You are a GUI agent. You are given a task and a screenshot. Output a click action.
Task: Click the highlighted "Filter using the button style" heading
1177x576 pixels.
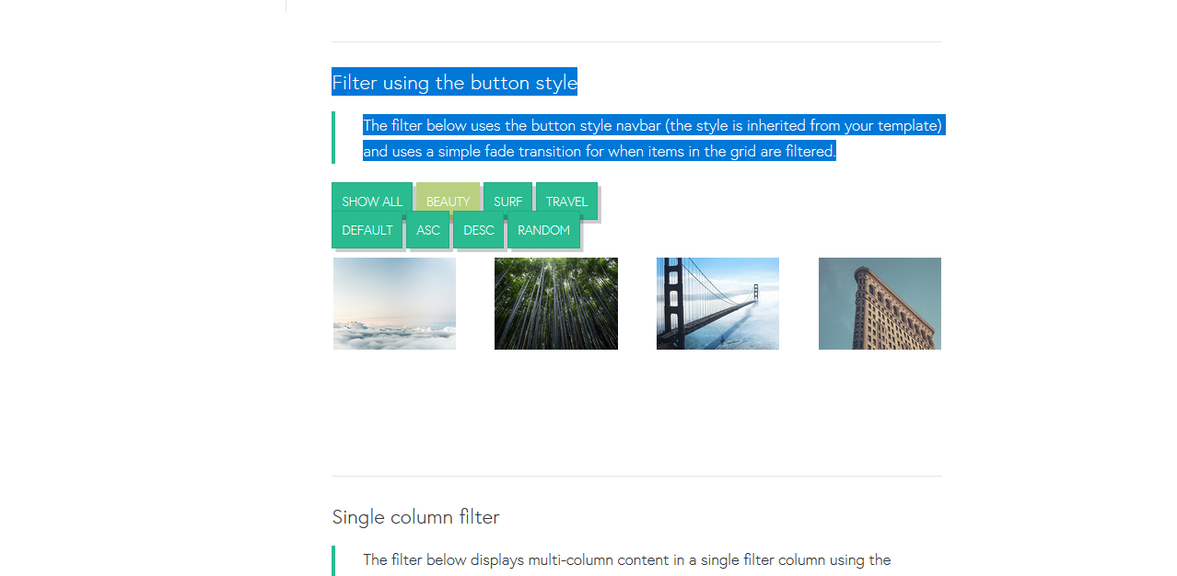pos(454,82)
